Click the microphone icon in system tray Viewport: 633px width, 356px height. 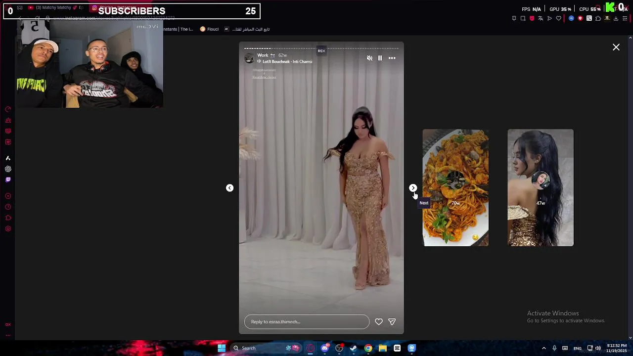[554, 348]
